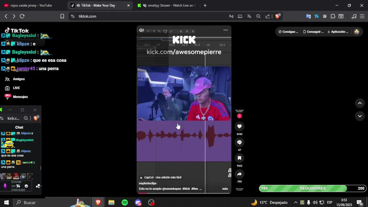Image resolution: width=368 pixels, height=207 pixels.
Task: Open the Extensions puzzle piece menu
Action: coord(333,16)
